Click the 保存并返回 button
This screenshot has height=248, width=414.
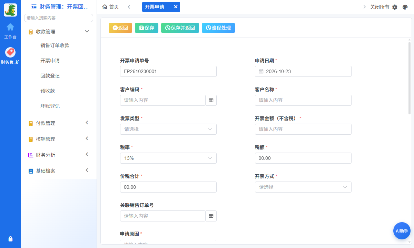180,28
